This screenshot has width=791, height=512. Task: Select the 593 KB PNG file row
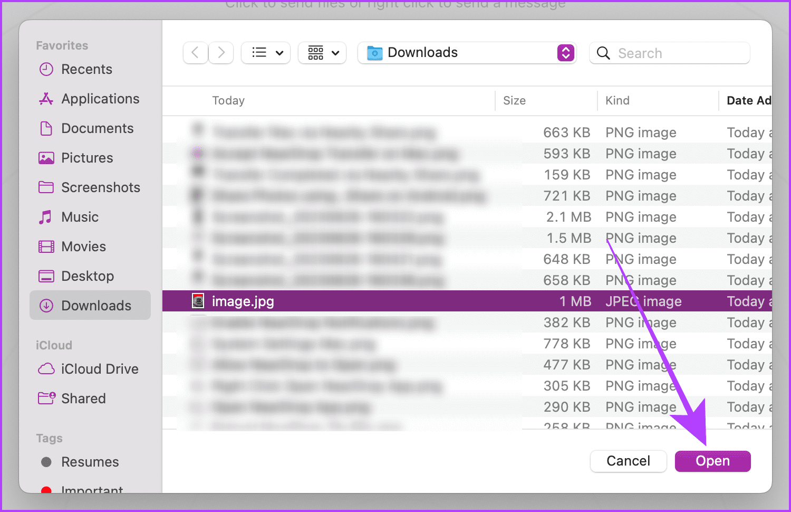(x=467, y=154)
